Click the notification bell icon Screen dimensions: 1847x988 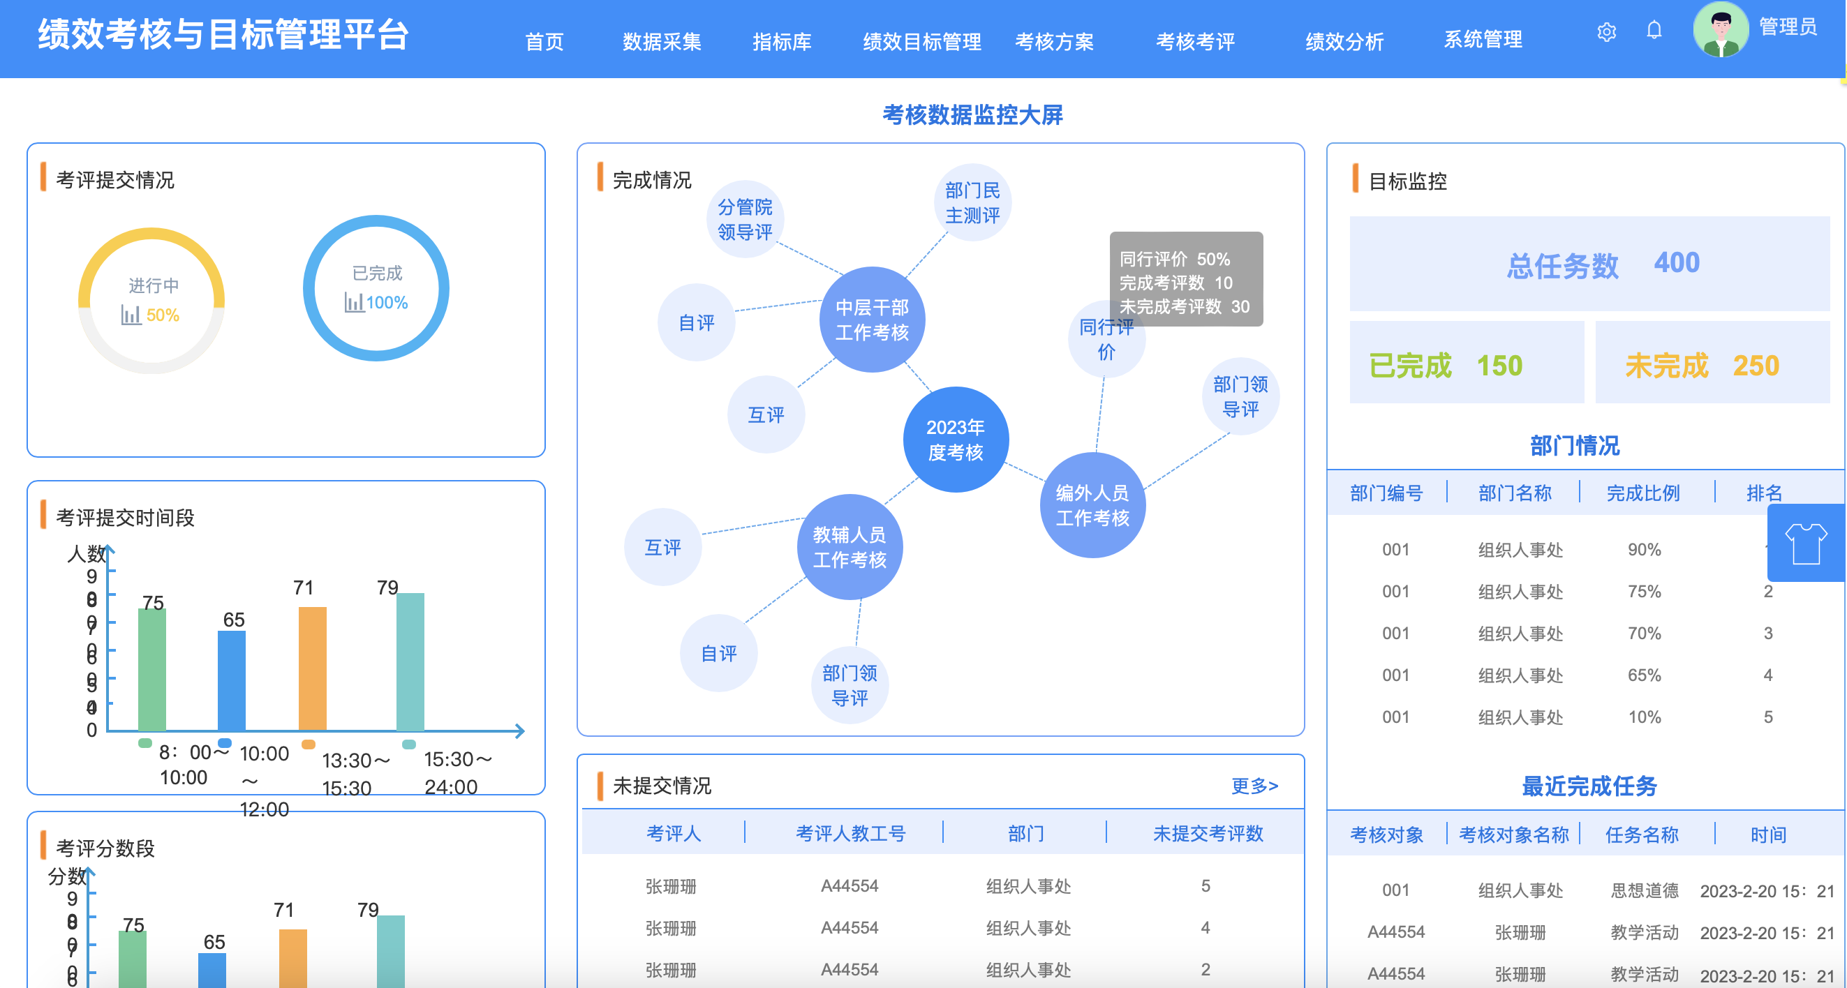pyautogui.click(x=1654, y=31)
